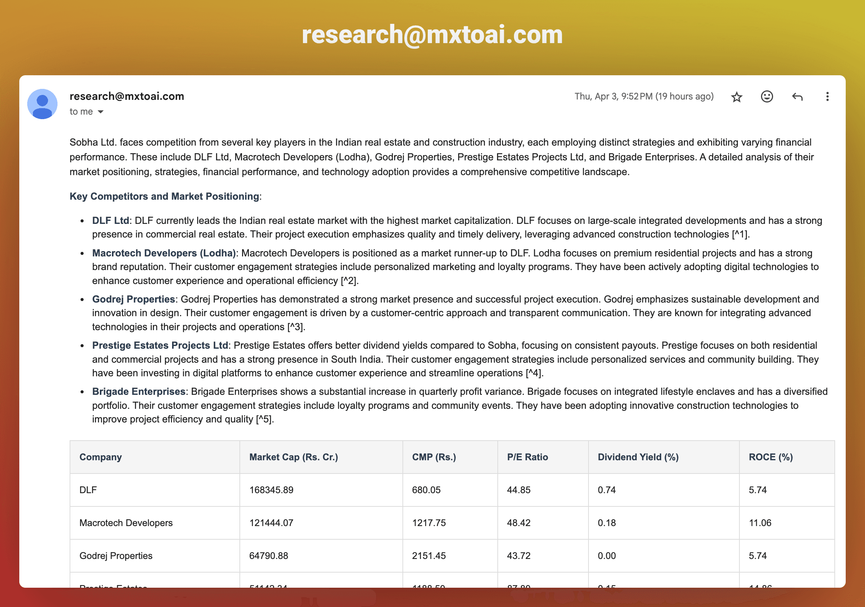
Task: Click the 'CMP (Rs.)' column header
Action: (434, 457)
